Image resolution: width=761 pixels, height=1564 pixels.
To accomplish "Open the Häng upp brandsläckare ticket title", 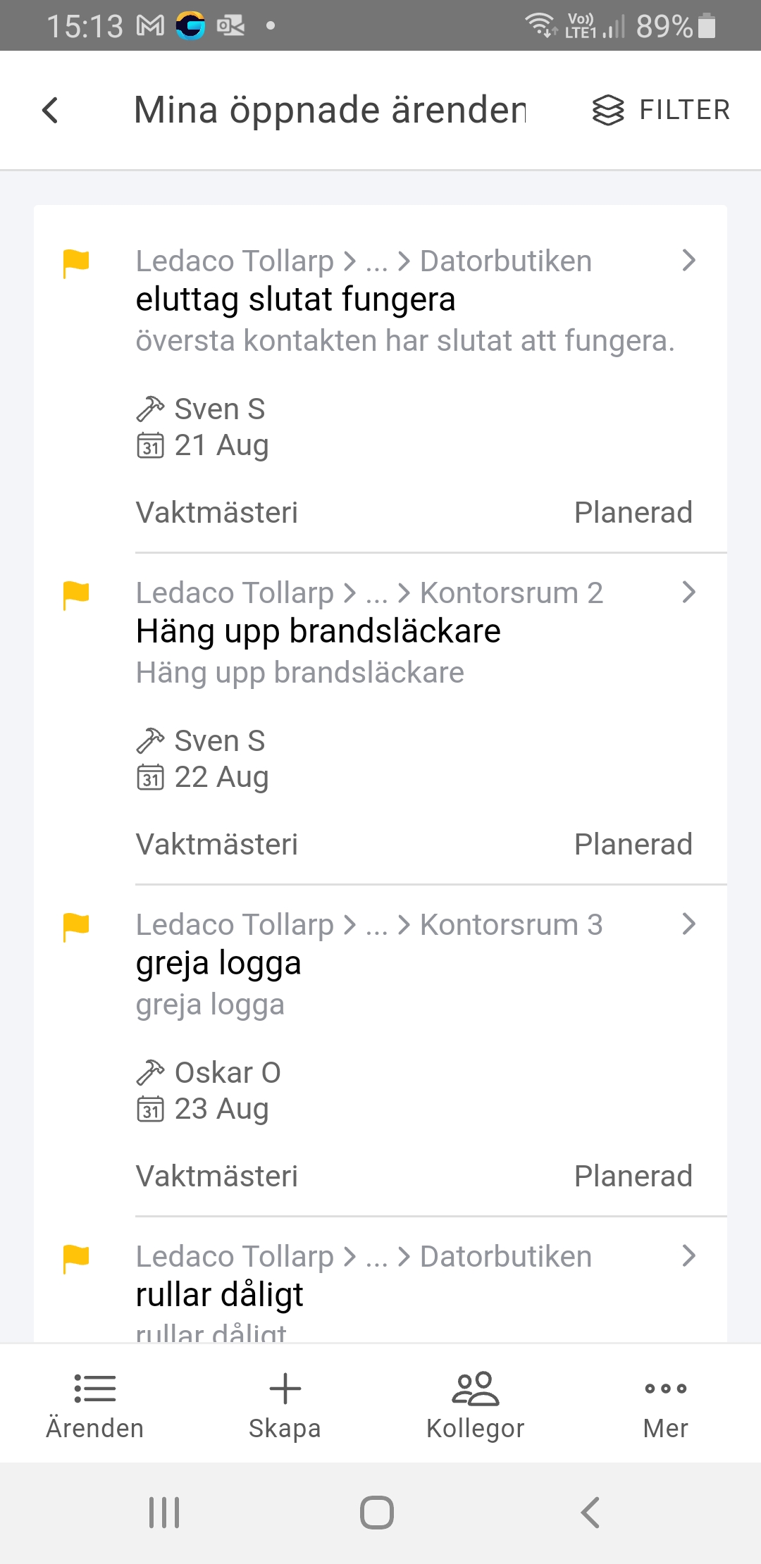I will (318, 631).
